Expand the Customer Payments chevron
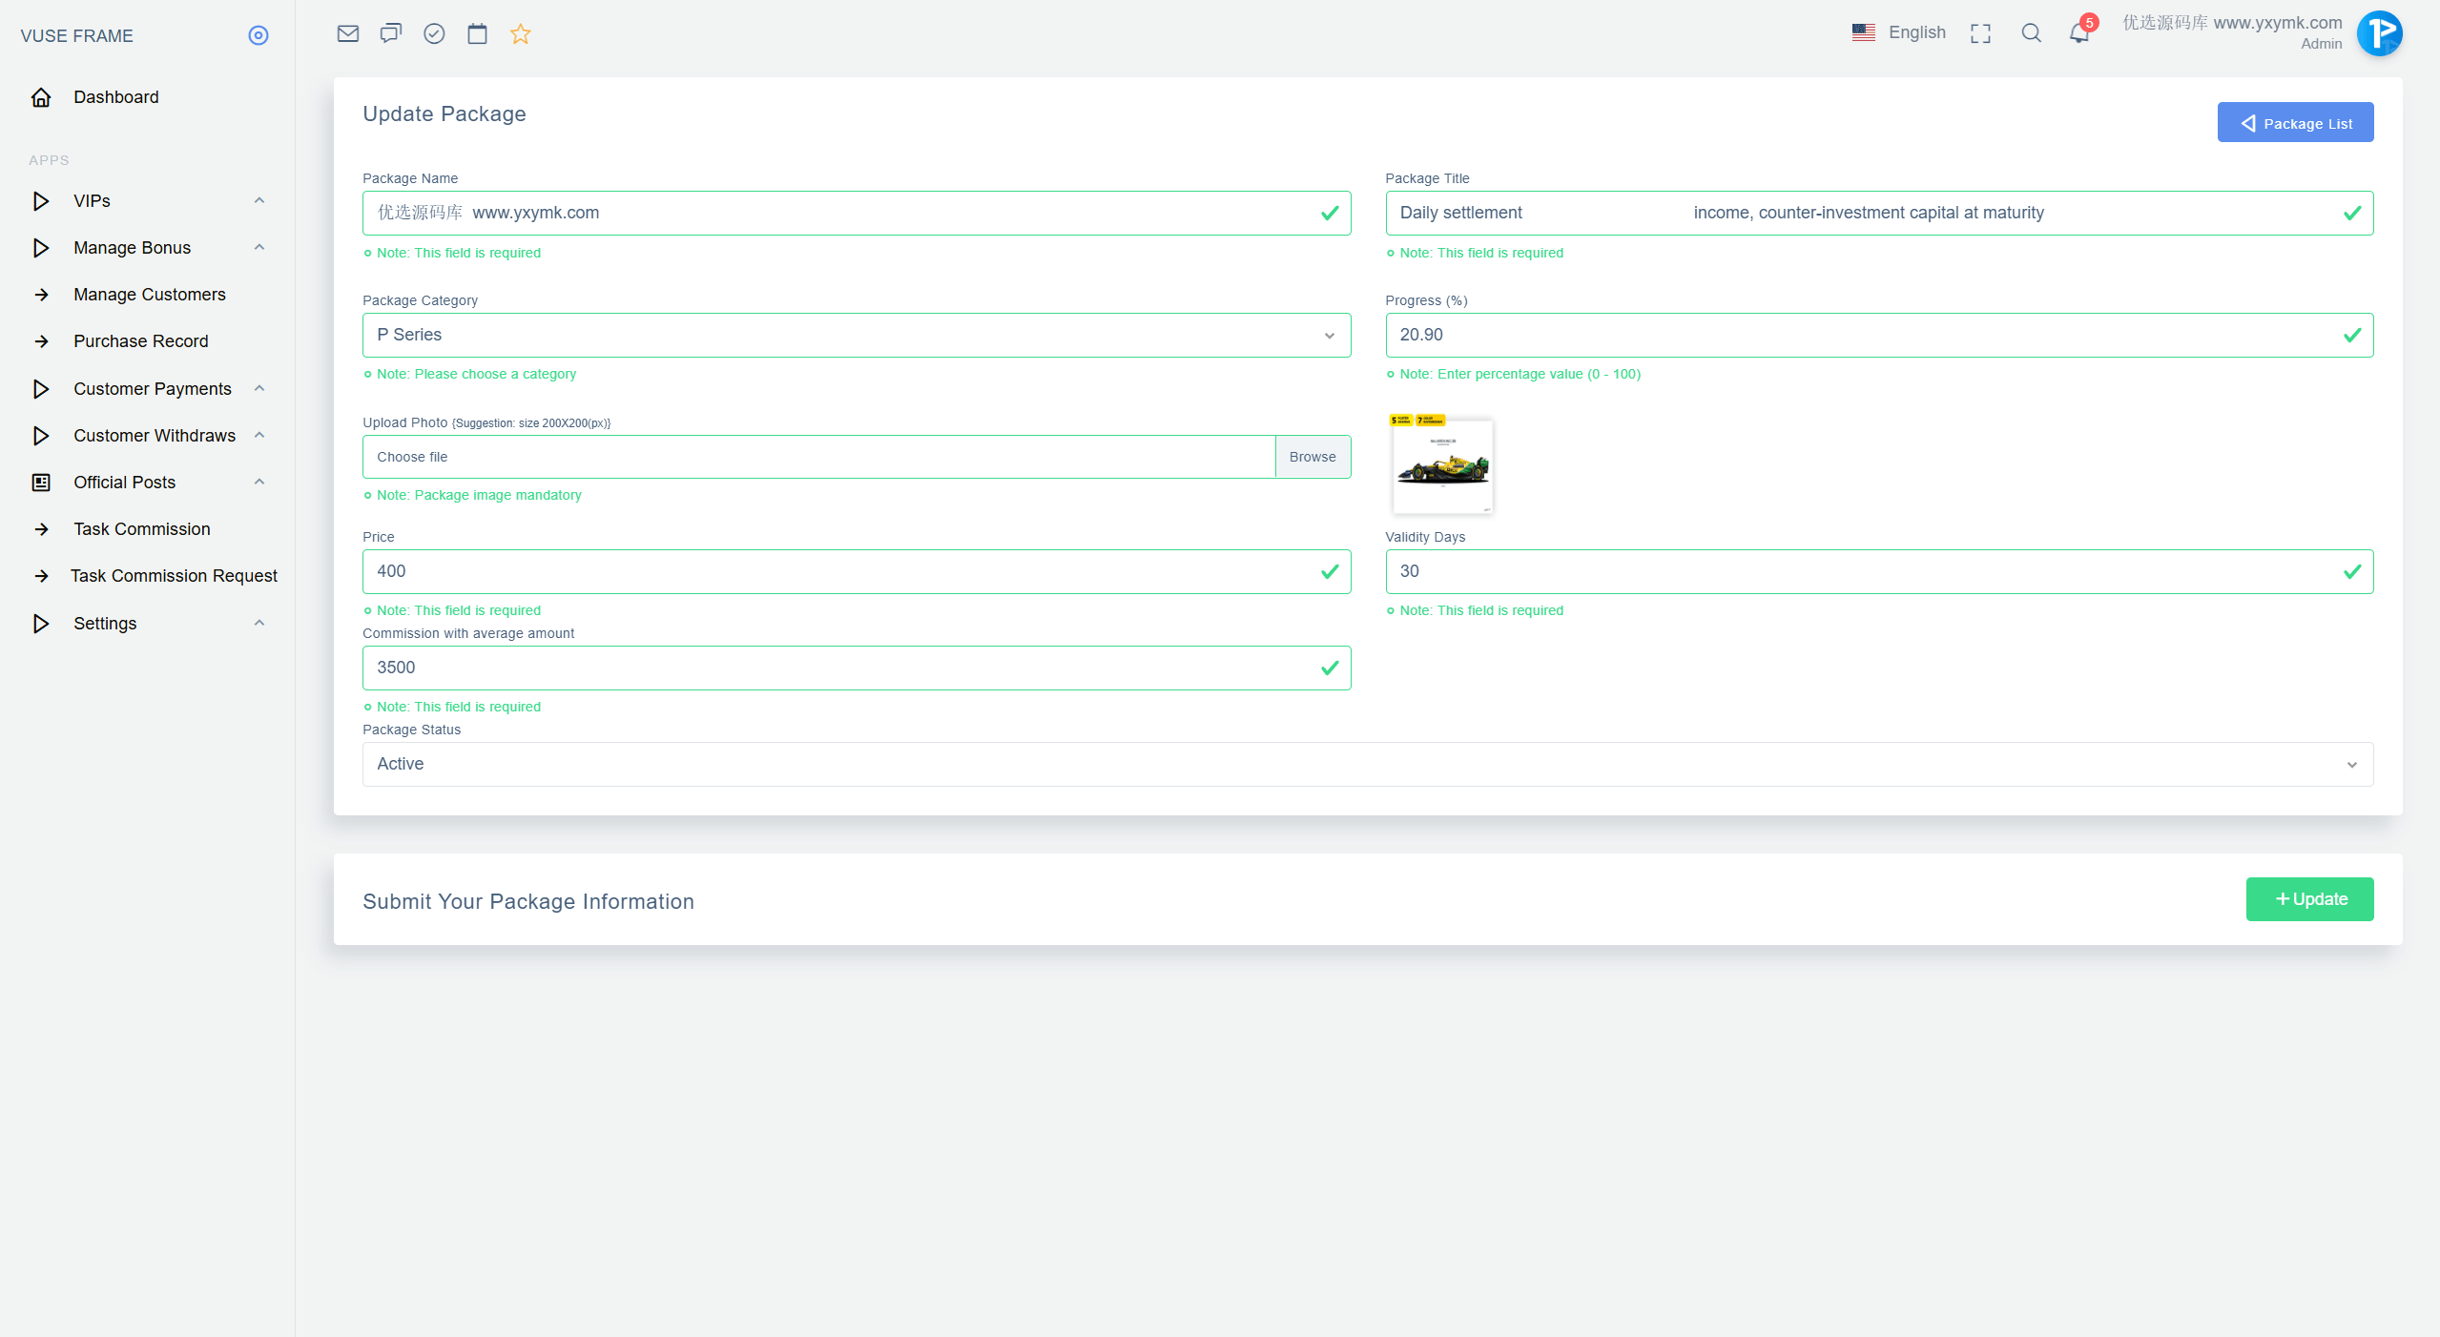Image resolution: width=2440 pixels, height=1337 pixels. point(259,388)
